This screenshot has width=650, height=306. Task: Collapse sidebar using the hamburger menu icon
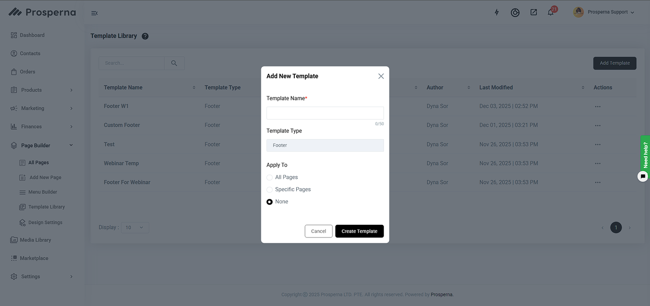pyautogui.click(x=94, y=13)
